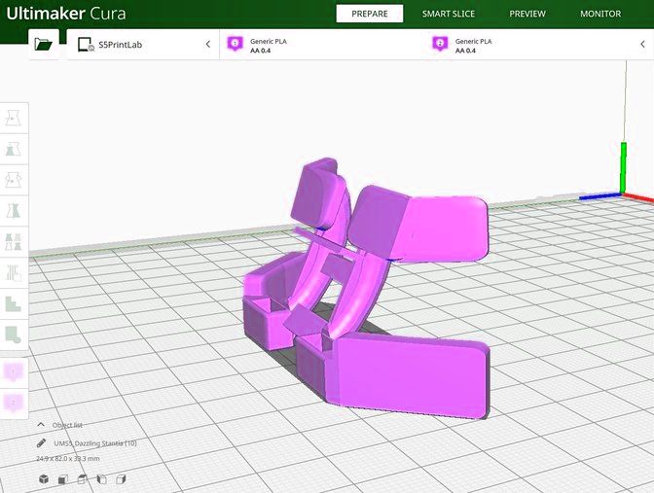Collapse material panel with far-right chevron

point(642,44)
